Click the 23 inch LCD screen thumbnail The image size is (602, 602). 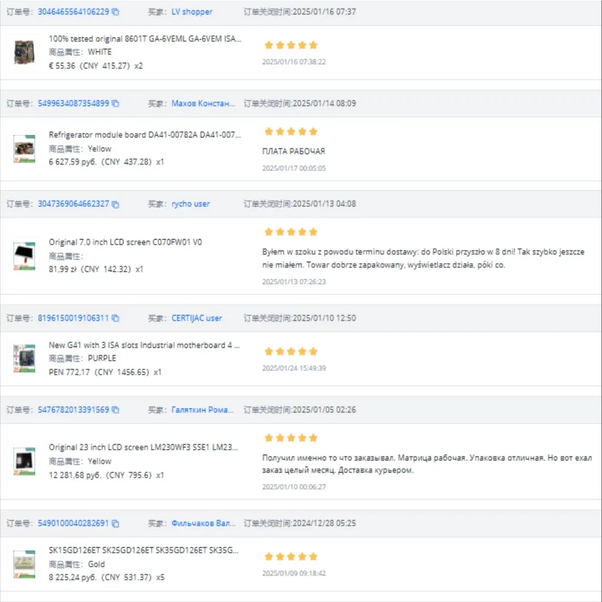pos(24,461)
